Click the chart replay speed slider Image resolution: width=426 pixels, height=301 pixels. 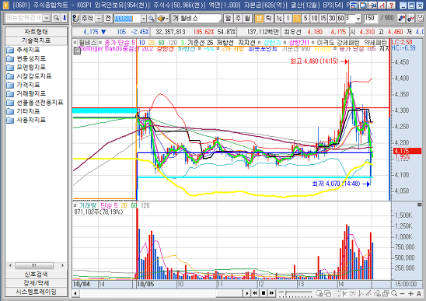pyautogui.click(x=296, y=293)
